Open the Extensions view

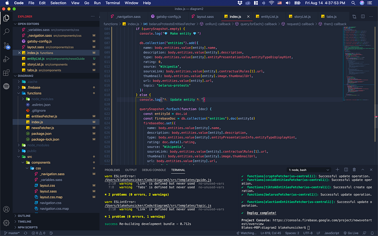point(6,72)
